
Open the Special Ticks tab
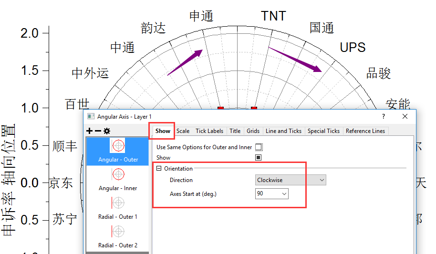tap(323, 131)
